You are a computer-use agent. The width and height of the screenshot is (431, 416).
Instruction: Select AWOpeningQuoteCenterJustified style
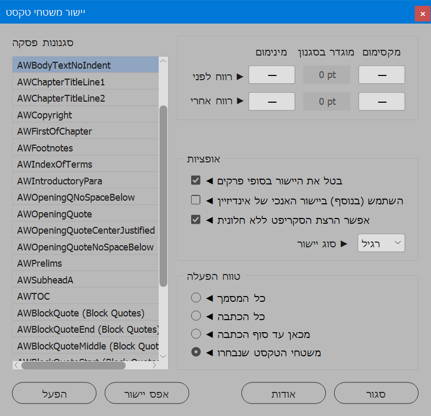pos(85,230)
